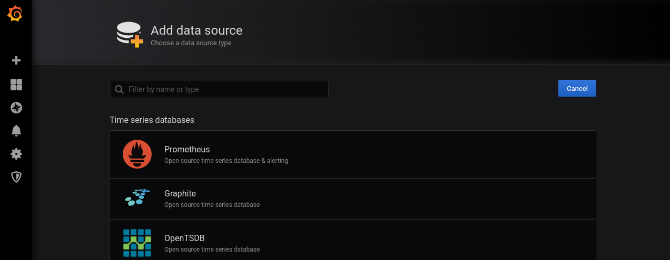
Task: Open the Dashboards sidebar icon
Action: coord(16,85)
